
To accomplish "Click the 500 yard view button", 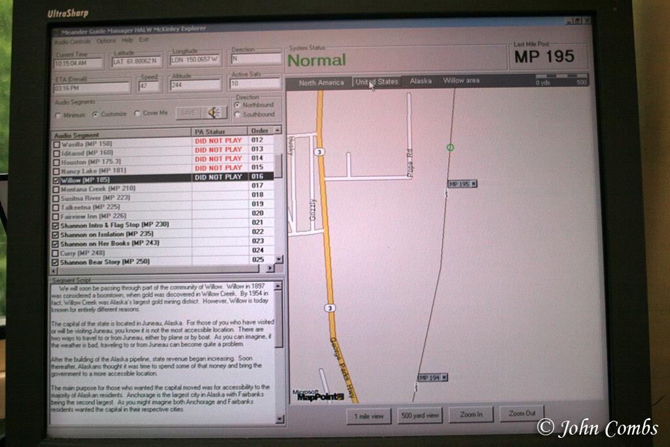I will coord(420,415).
